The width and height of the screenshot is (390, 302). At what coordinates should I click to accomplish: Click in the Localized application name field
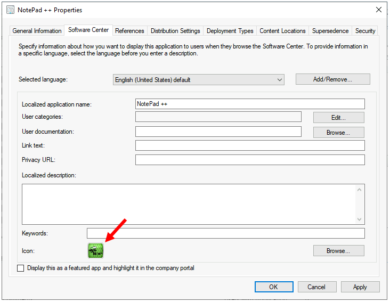(x=250, y=104)
